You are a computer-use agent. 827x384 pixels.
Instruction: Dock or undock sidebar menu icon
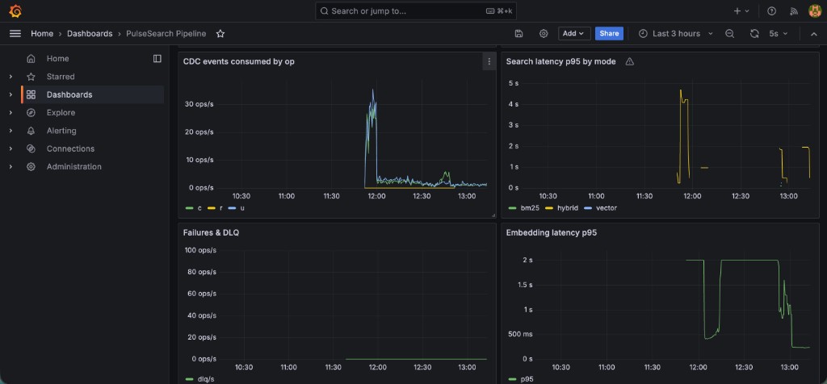pyautogui.click(x=157, y=58)
